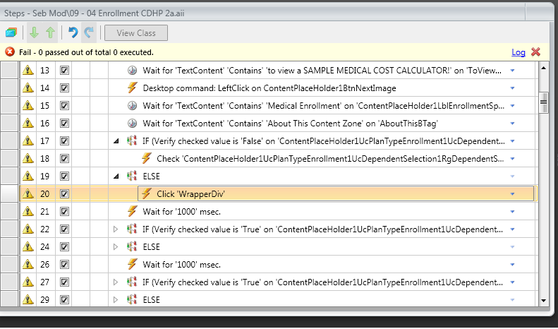558x329 pixels.
Task: Click the layered windows icon in toolbar
Action: (11, 32)
